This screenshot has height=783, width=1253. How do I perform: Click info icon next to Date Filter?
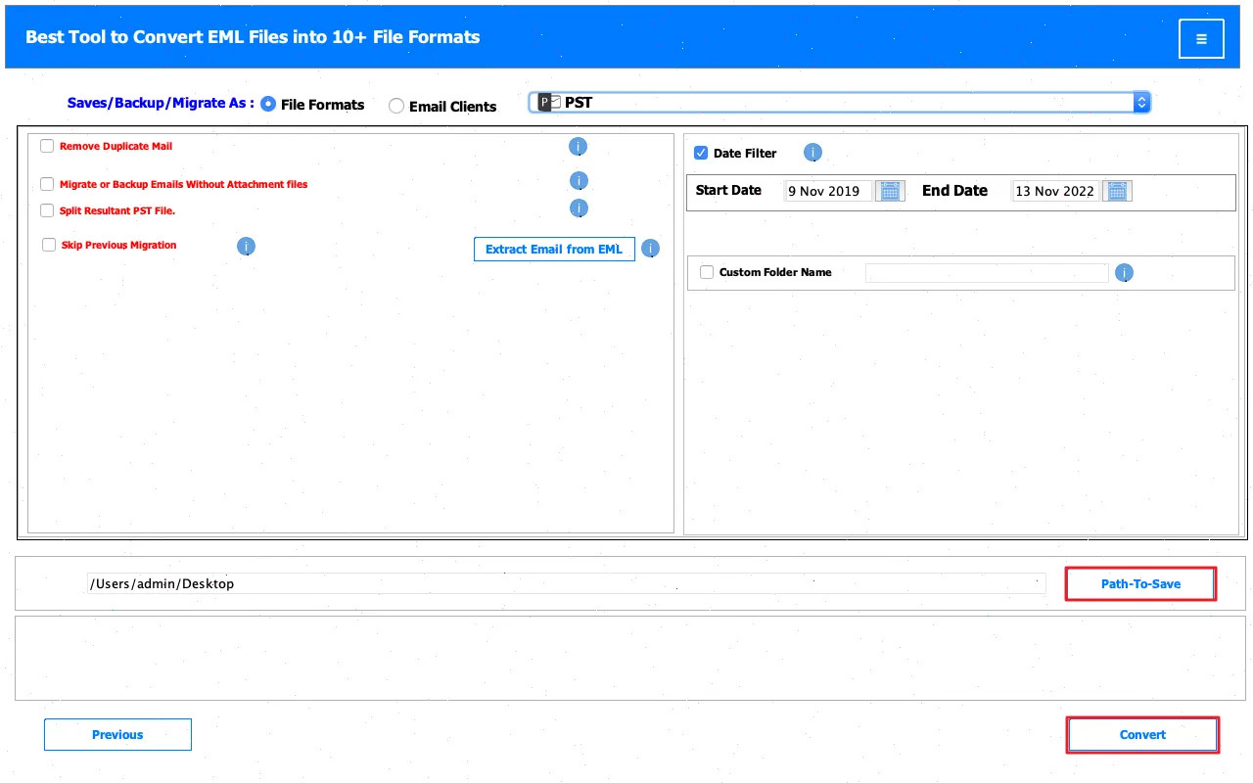point(812,153)
